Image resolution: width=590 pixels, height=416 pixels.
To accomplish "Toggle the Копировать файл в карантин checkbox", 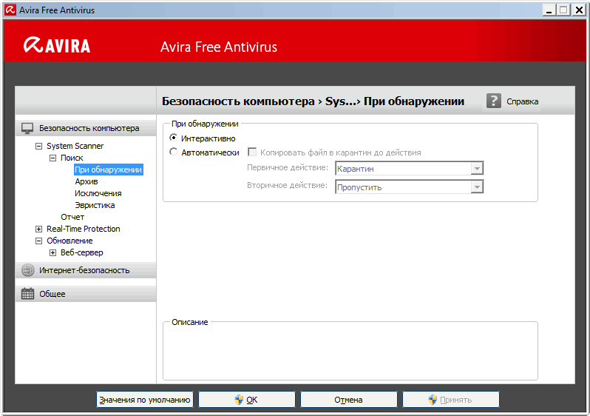I will pos(251,152).
